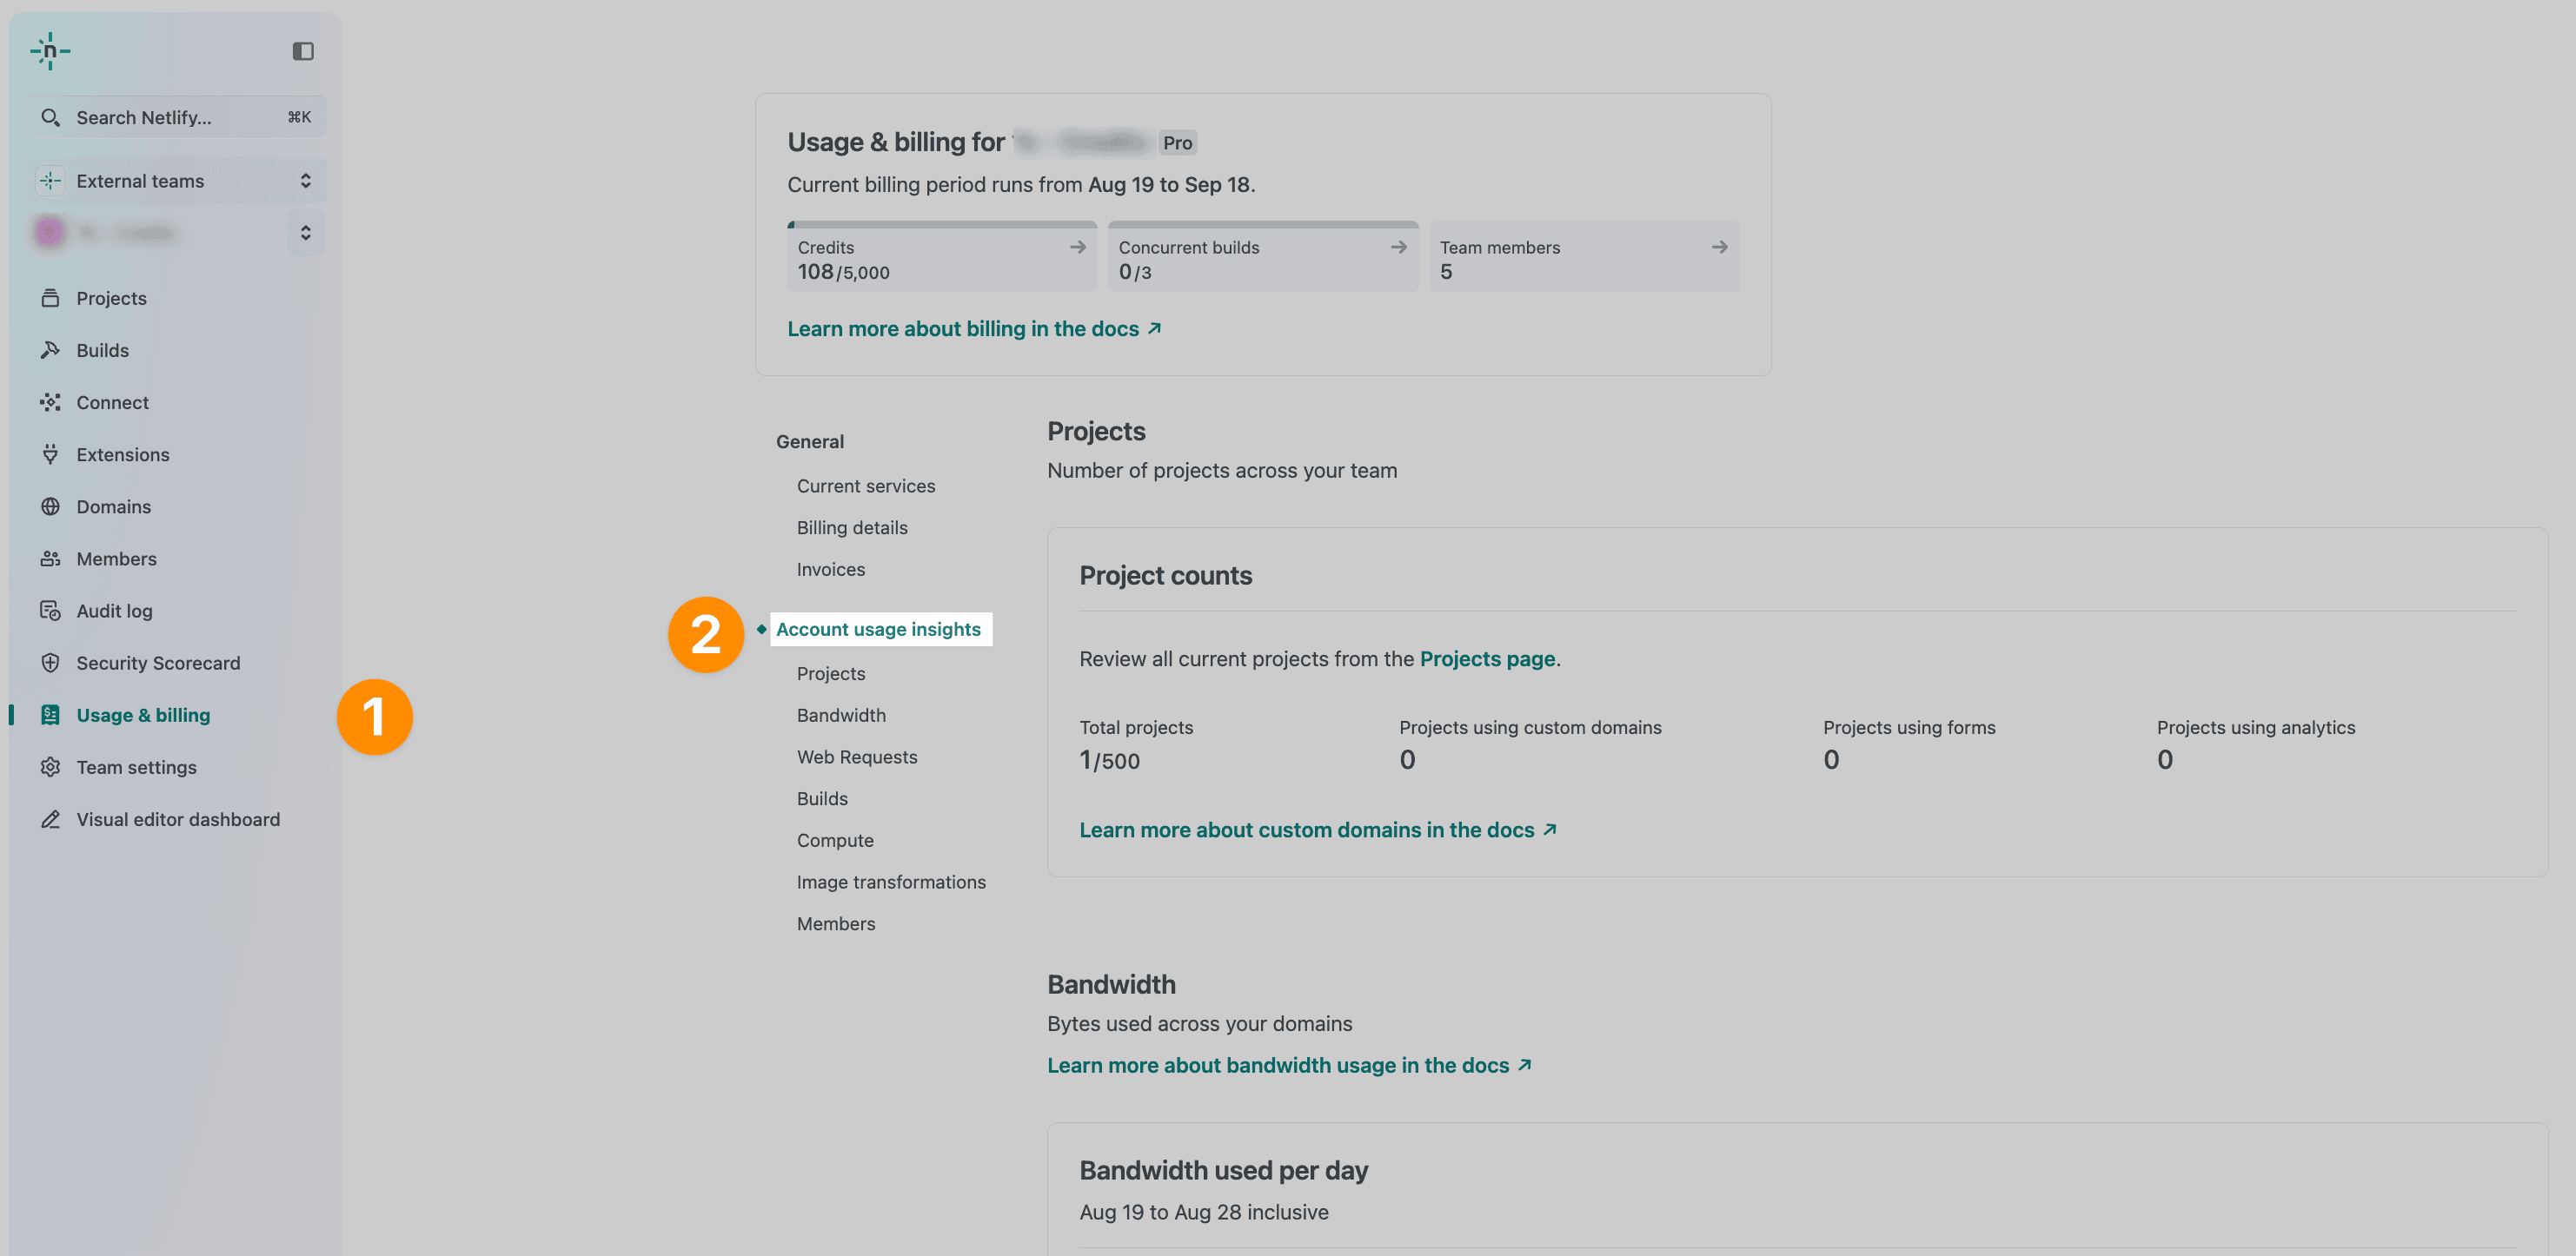Click the Security Scorecard shield icon
2576x1256 pixels.
click(50, 663)
